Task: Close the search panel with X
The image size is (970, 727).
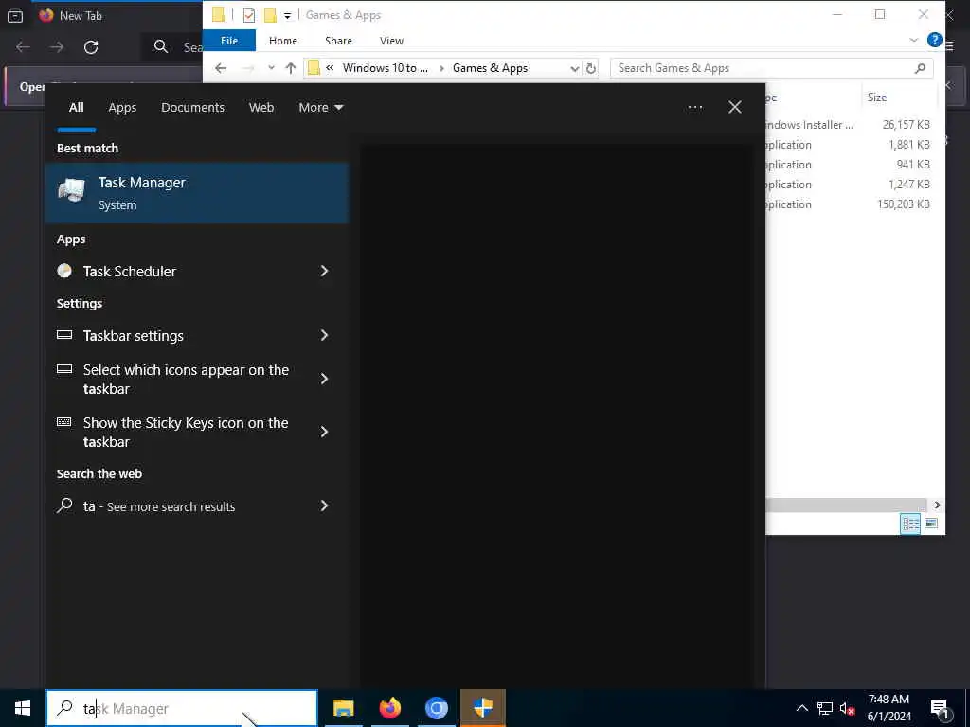Action: (735, 108)
